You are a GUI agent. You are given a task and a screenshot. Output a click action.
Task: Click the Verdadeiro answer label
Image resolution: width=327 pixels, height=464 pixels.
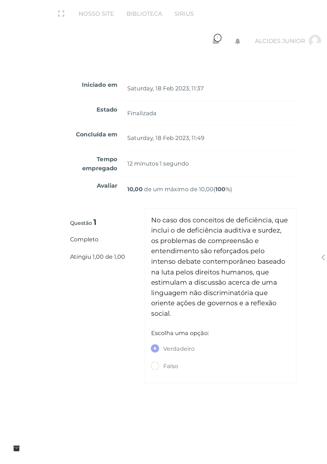click(179, 349)
